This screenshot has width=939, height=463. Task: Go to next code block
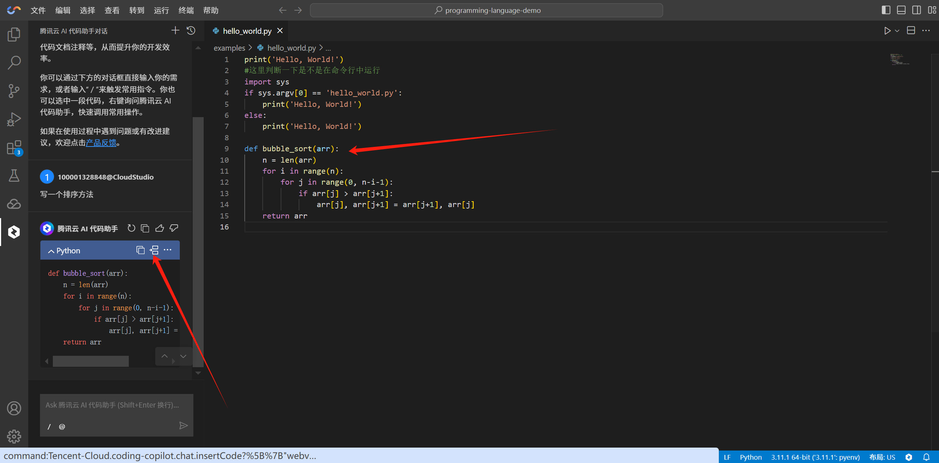[183, 356]
